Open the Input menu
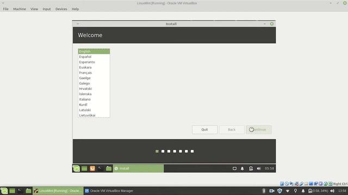The width and height of the screenshot is (348, 195). click(x=47, y=9)
